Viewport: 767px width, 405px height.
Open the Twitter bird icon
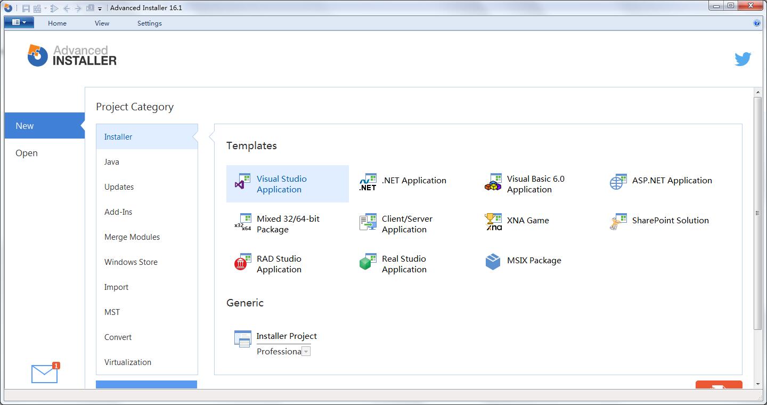pyautogui.click(x=742, y=59)
